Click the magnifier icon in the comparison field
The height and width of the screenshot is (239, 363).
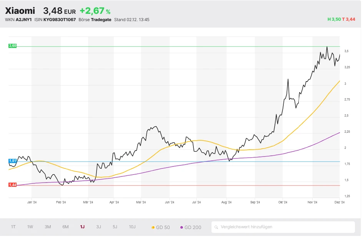(x=217, y=227)
